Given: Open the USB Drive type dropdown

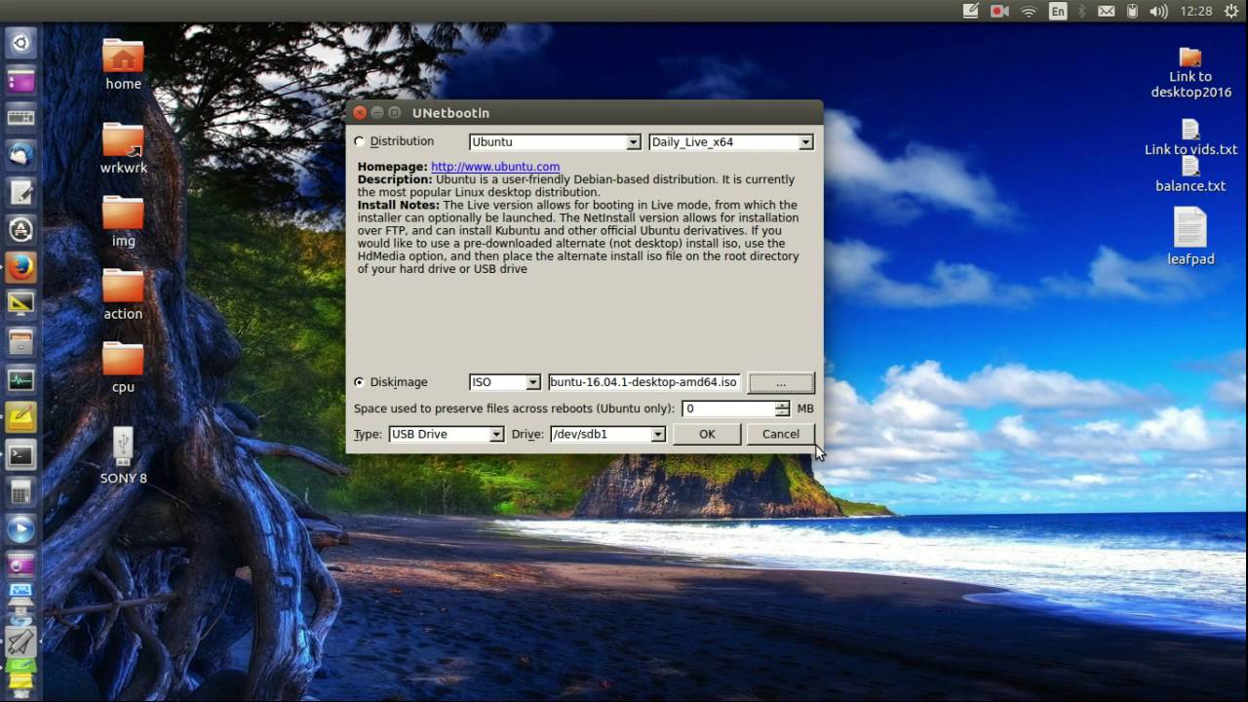Looking at the screenshot, I should pos(447,434).
